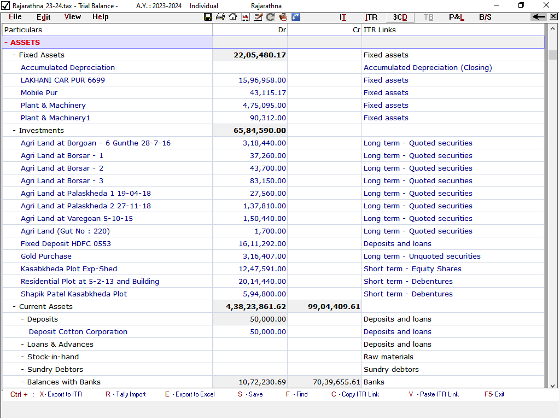The height and width of the screenshot is (420, 560).
Task: Click the Save floppy disk icon
Action: (208, 17)
